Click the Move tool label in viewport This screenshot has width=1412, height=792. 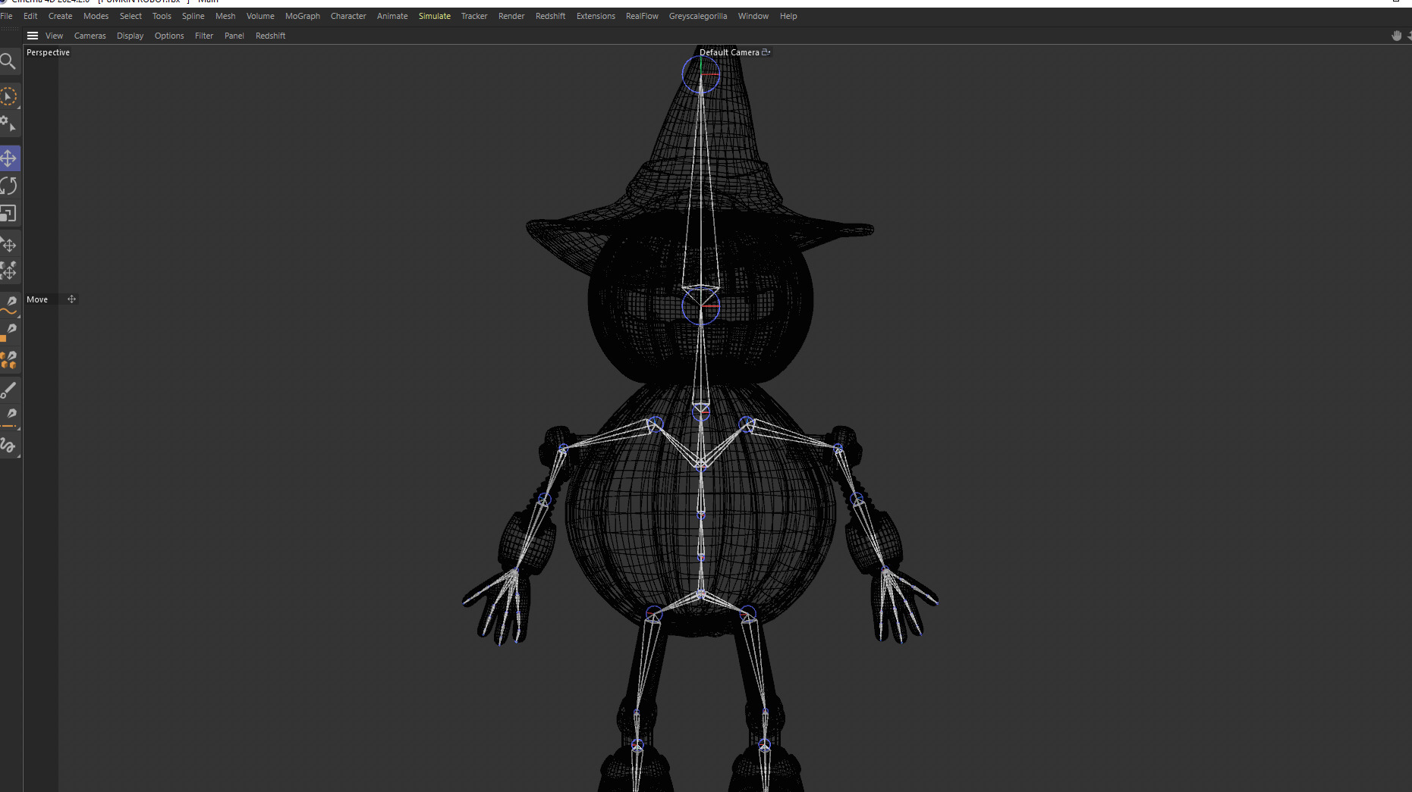coord(37,299)
